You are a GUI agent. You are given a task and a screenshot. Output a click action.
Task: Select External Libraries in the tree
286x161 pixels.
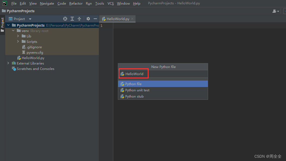tap(28, 63)
